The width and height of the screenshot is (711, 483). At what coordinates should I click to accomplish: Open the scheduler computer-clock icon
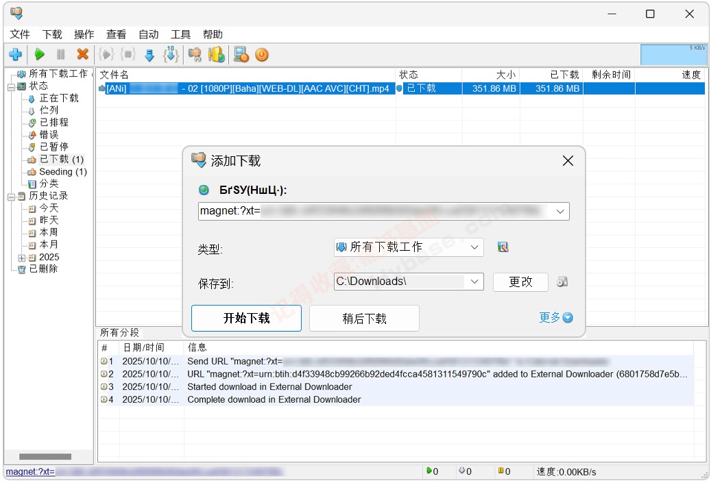[x=240, y=55]
